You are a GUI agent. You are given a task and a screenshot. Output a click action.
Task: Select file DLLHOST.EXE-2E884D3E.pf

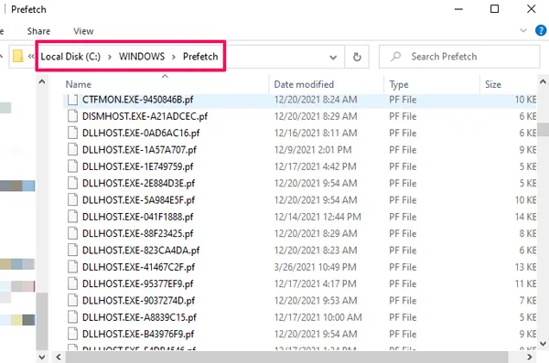[300, 184]
